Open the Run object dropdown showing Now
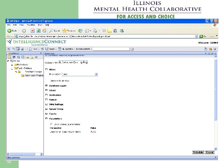Image resolution: width=224 pixels, height=168 pixels. point(80,74)
